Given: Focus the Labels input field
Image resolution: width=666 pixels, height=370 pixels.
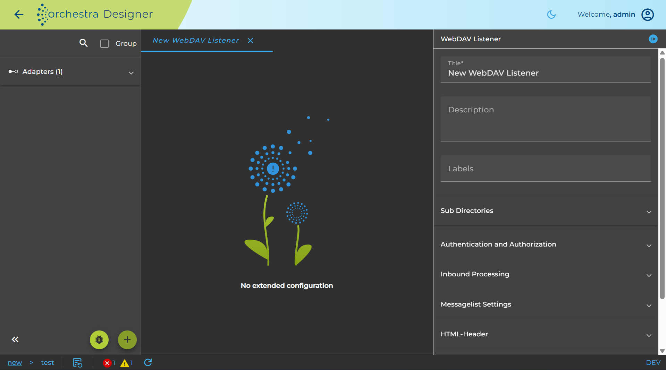Looking at the screenshot, I should [x=545, y=169].
